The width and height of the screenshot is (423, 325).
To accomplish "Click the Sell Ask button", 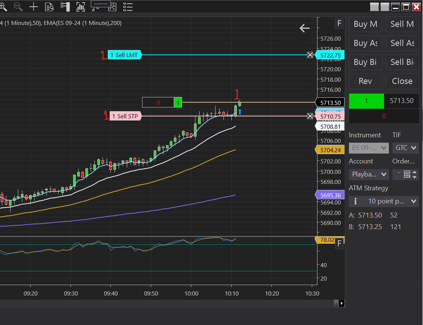I will 402,43.
